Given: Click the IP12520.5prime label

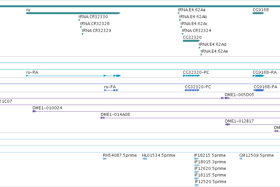Looking at the screenshot, I should (x=211, y=182).
